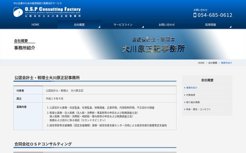
Task: Click heading 合同会社OSPコンサルティング
Action: 43,144
